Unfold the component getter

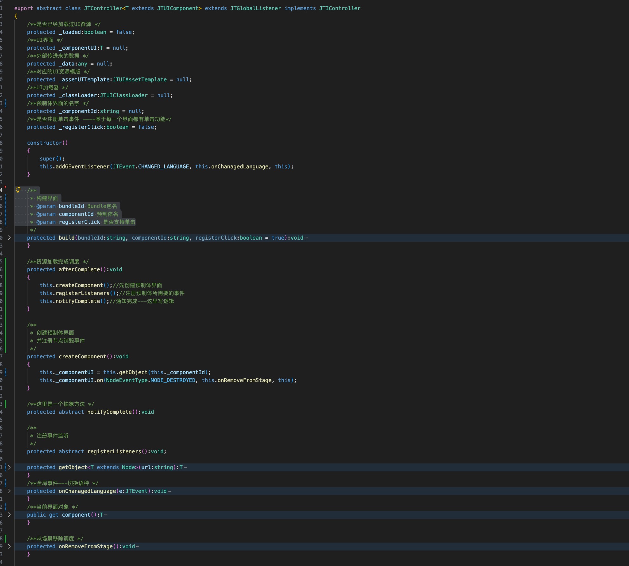coord(9,515)
